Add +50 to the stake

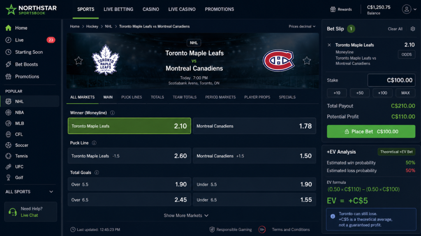[360, 93]
